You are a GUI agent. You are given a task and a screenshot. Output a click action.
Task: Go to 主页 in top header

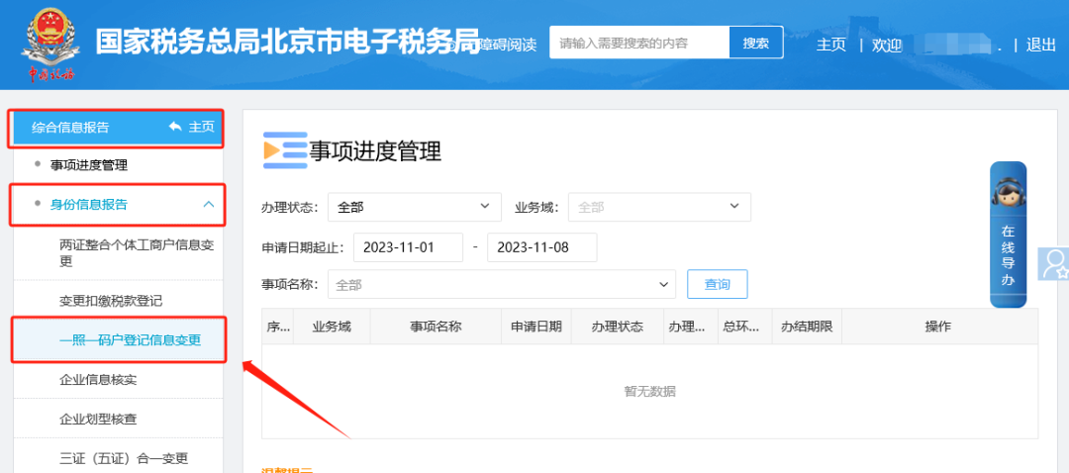click(830, 45)
